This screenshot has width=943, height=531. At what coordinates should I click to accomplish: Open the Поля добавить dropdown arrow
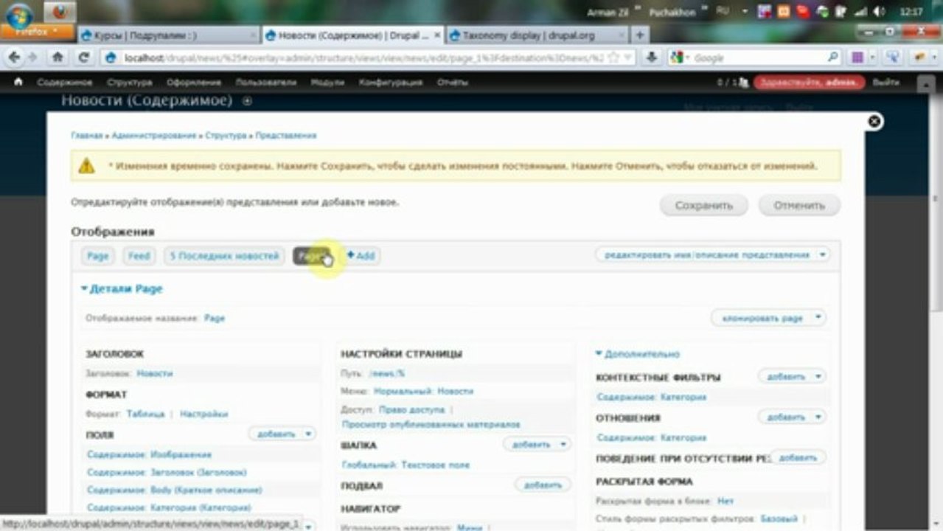[308, 434]
